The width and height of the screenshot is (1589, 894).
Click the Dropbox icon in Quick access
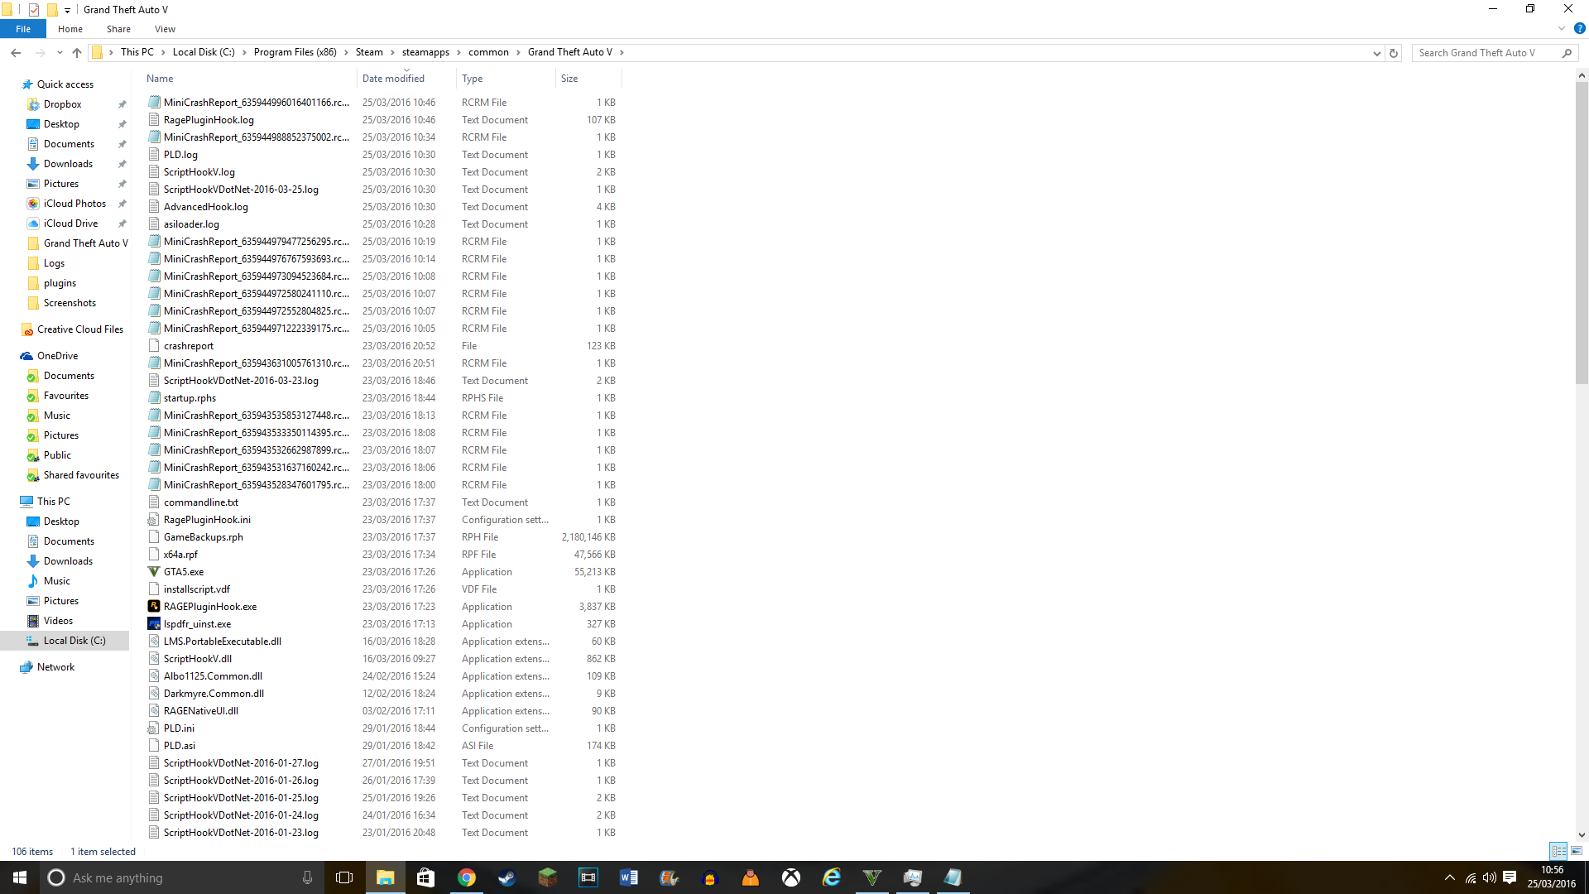[33, 104]
